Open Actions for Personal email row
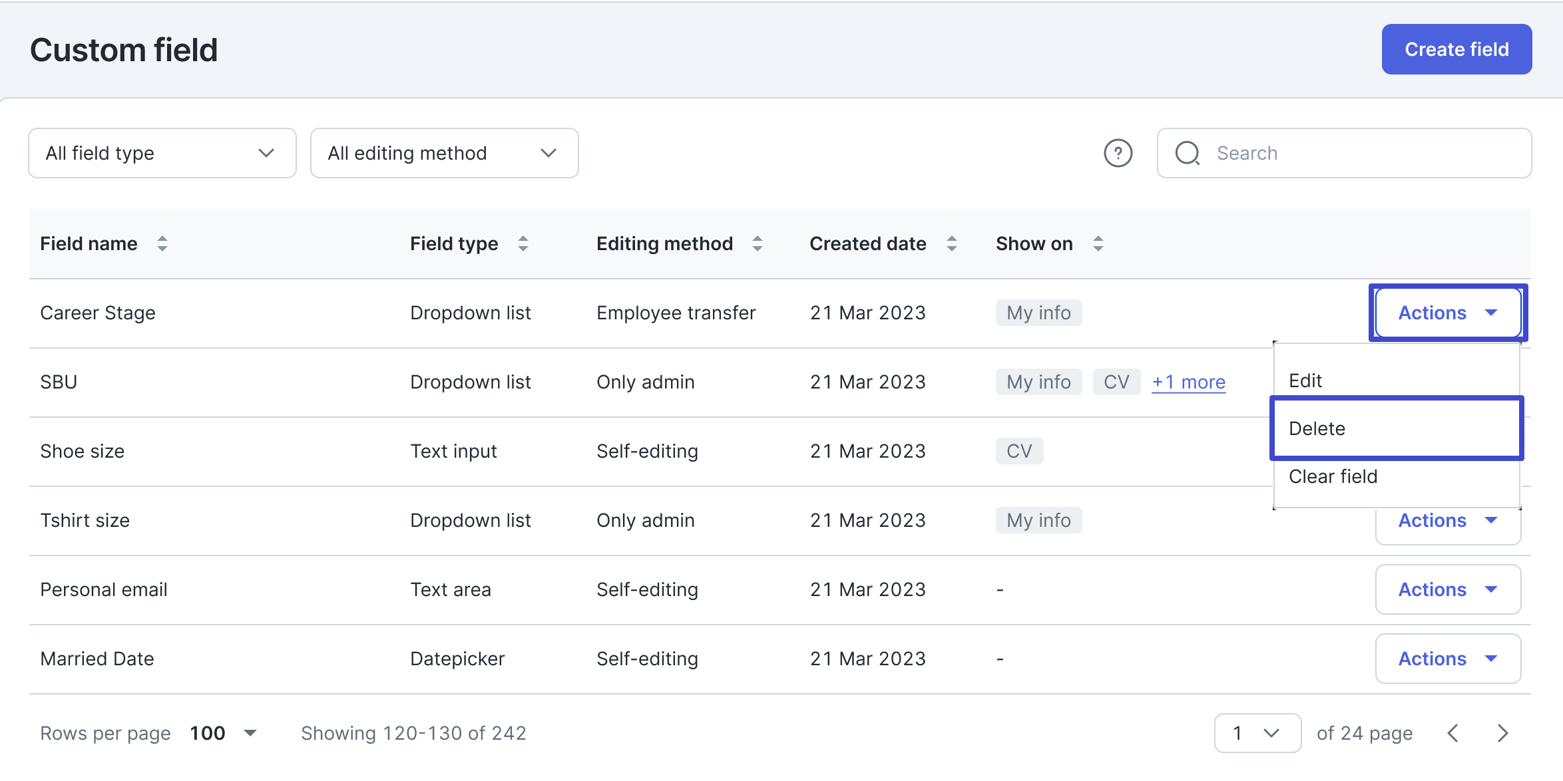The image size is (1563, 781). coord(1448,589)
